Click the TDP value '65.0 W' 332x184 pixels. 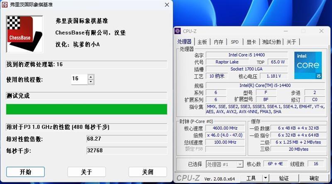(278, 62)
